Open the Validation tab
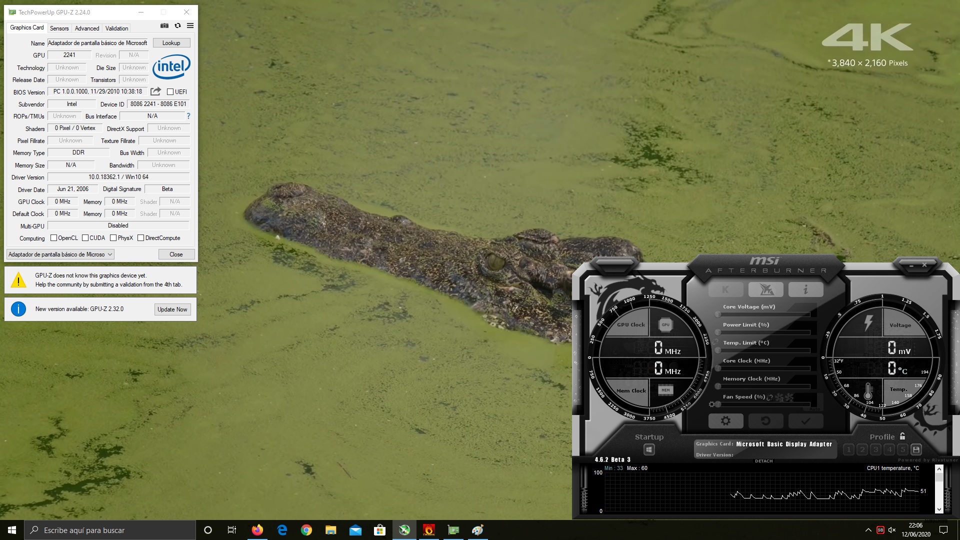 point(116,28)
